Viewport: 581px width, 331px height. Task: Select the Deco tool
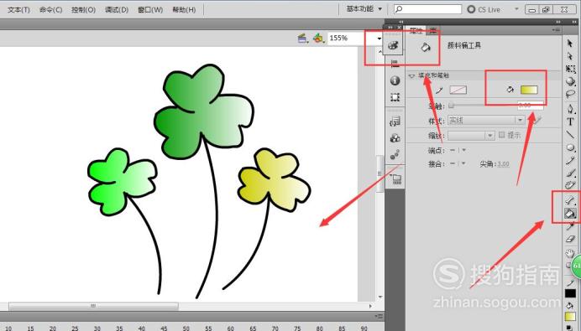tap(570, 185)
